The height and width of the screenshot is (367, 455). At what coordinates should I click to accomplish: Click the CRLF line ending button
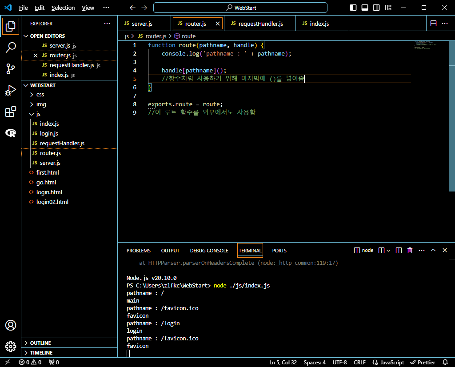[x=359, y=362]
